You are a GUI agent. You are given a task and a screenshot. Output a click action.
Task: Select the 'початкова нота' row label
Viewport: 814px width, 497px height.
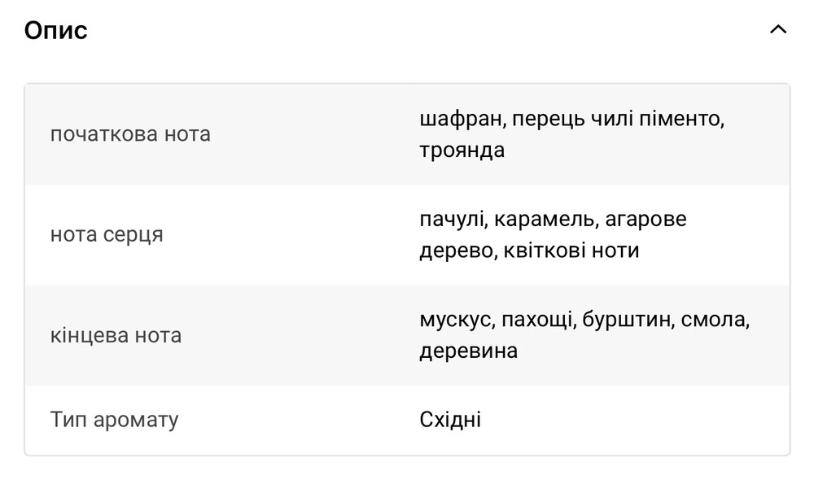(x=130, y=134)
